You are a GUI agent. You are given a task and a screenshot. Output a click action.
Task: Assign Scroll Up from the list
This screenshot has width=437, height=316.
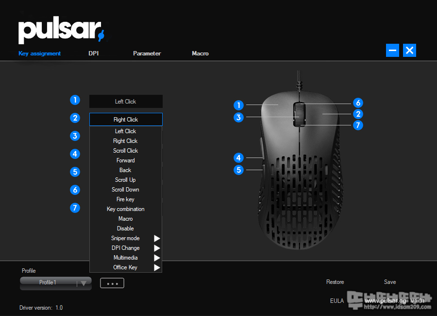click(125, 180)
